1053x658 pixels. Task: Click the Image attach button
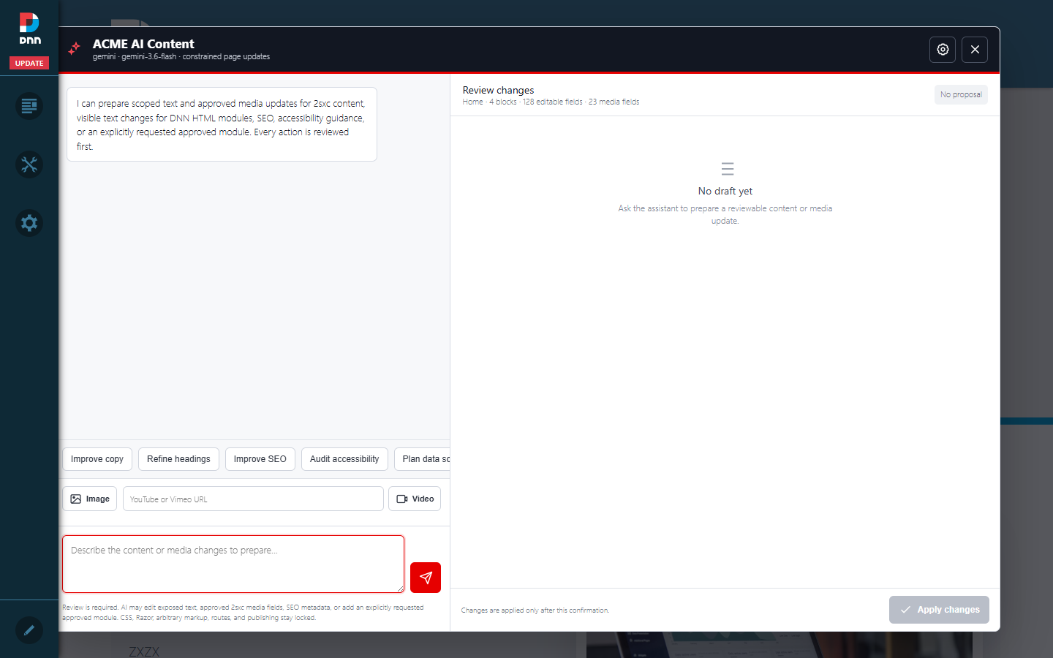[90, 499]
